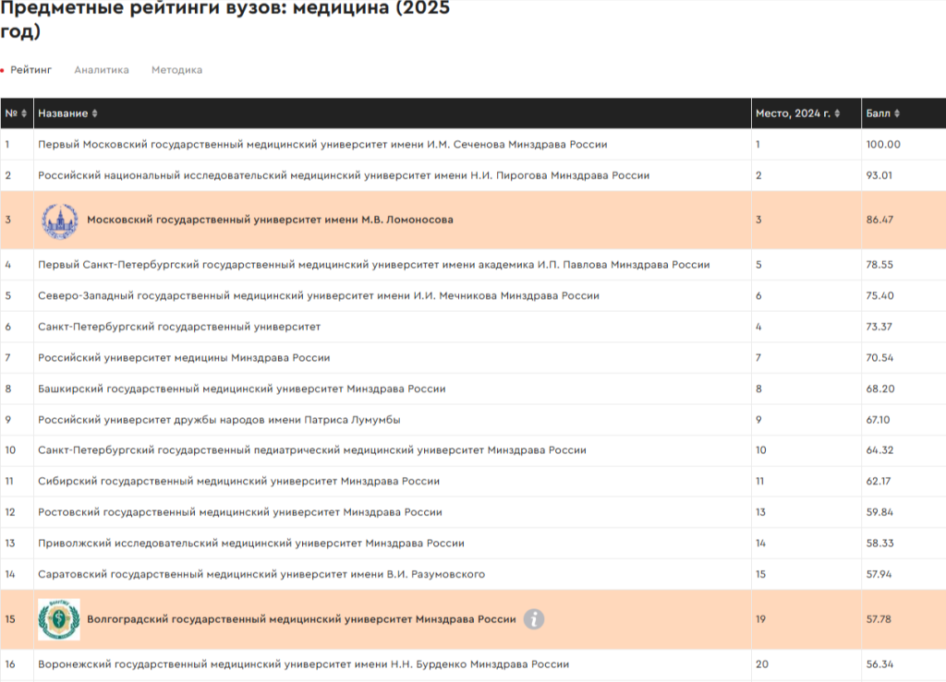Select score 57.94 cell

click(879, 574)
